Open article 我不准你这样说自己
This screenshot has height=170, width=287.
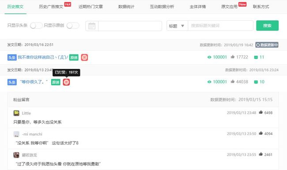[43, 57]
